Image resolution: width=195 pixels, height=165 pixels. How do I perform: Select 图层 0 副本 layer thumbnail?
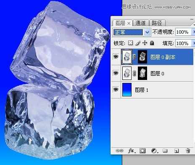point(127,57)
